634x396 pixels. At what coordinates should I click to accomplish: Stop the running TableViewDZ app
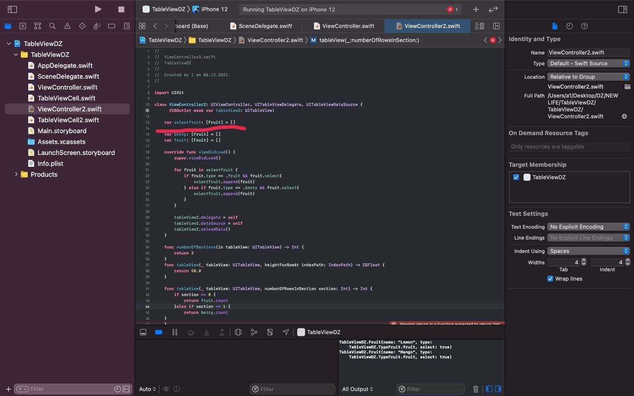[x=121, y=9]
